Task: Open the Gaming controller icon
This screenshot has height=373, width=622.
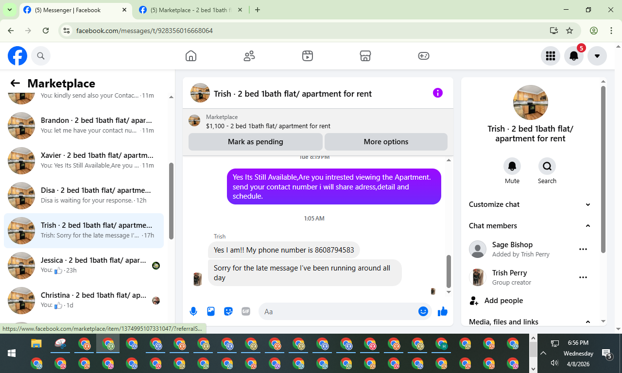Action: coord(424,56)
